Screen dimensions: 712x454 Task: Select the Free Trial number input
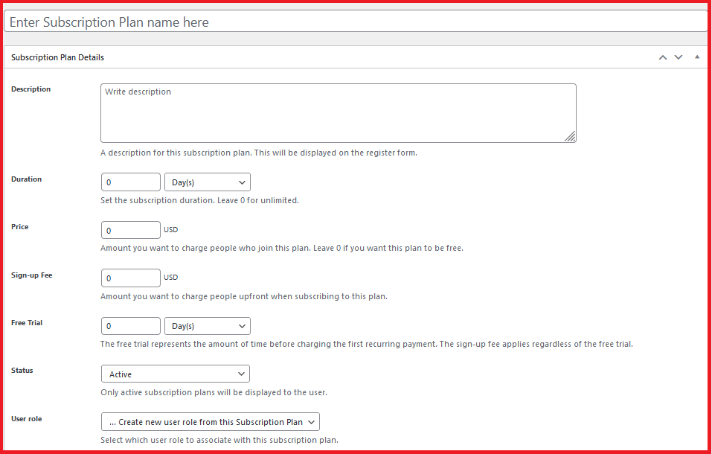click(130, 326)
